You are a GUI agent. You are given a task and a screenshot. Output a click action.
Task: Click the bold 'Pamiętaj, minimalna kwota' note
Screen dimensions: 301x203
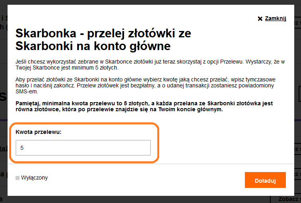point(144,103)
